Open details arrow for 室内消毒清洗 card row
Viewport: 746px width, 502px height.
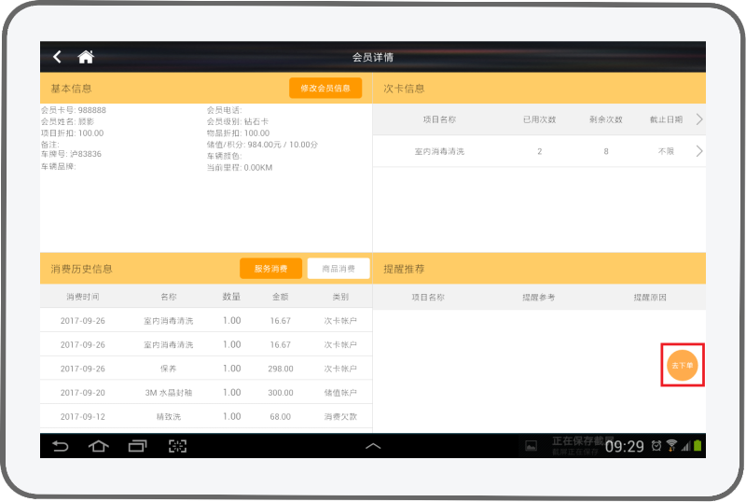(x=699, y=151)
